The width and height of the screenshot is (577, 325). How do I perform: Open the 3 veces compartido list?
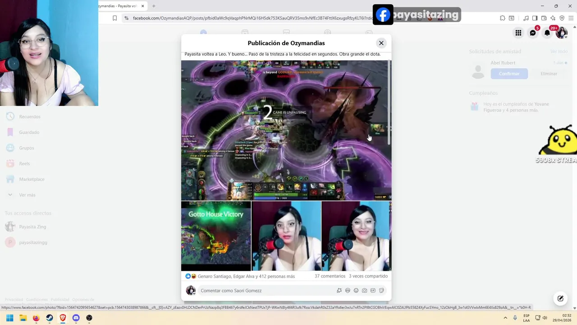point(368,276)
